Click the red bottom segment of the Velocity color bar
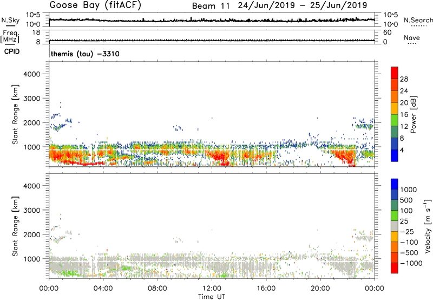Screen dimensions: 433x300 point(395,268)
